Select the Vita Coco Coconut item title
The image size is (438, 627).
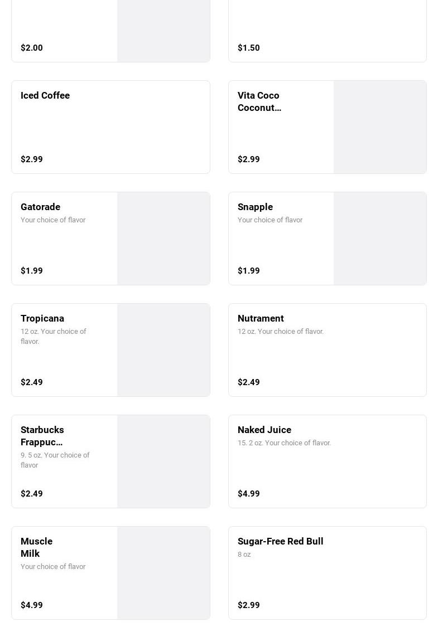(259, 101)
